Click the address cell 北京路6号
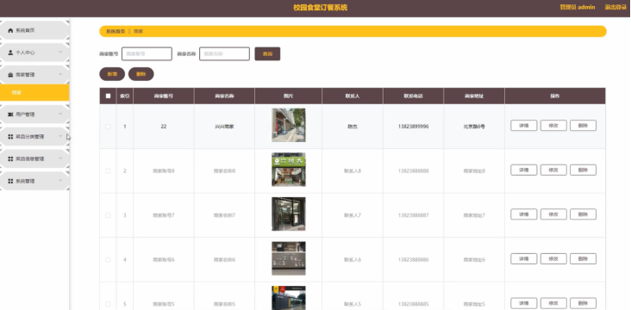 click(x=474, y=127)
